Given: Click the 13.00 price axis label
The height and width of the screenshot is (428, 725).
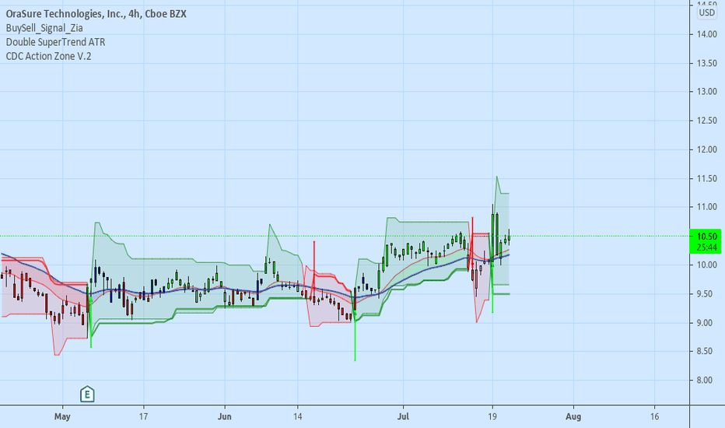Looking at the screenshot, I should 707,92.
